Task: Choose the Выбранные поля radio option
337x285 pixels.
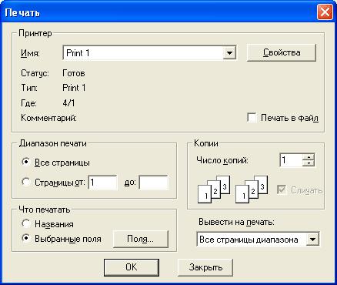Action: click(x=26, y=239)
